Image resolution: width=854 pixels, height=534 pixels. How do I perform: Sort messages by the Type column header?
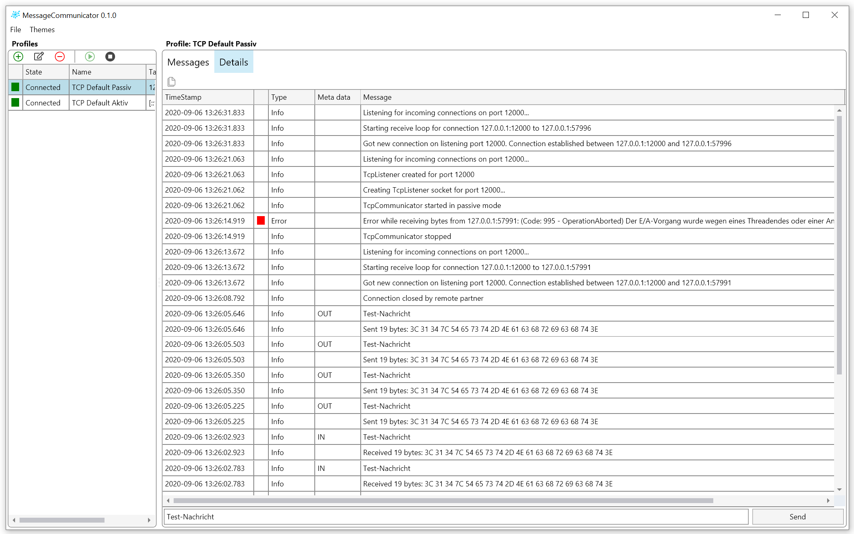pyautogui.click(x=279, y=97)
